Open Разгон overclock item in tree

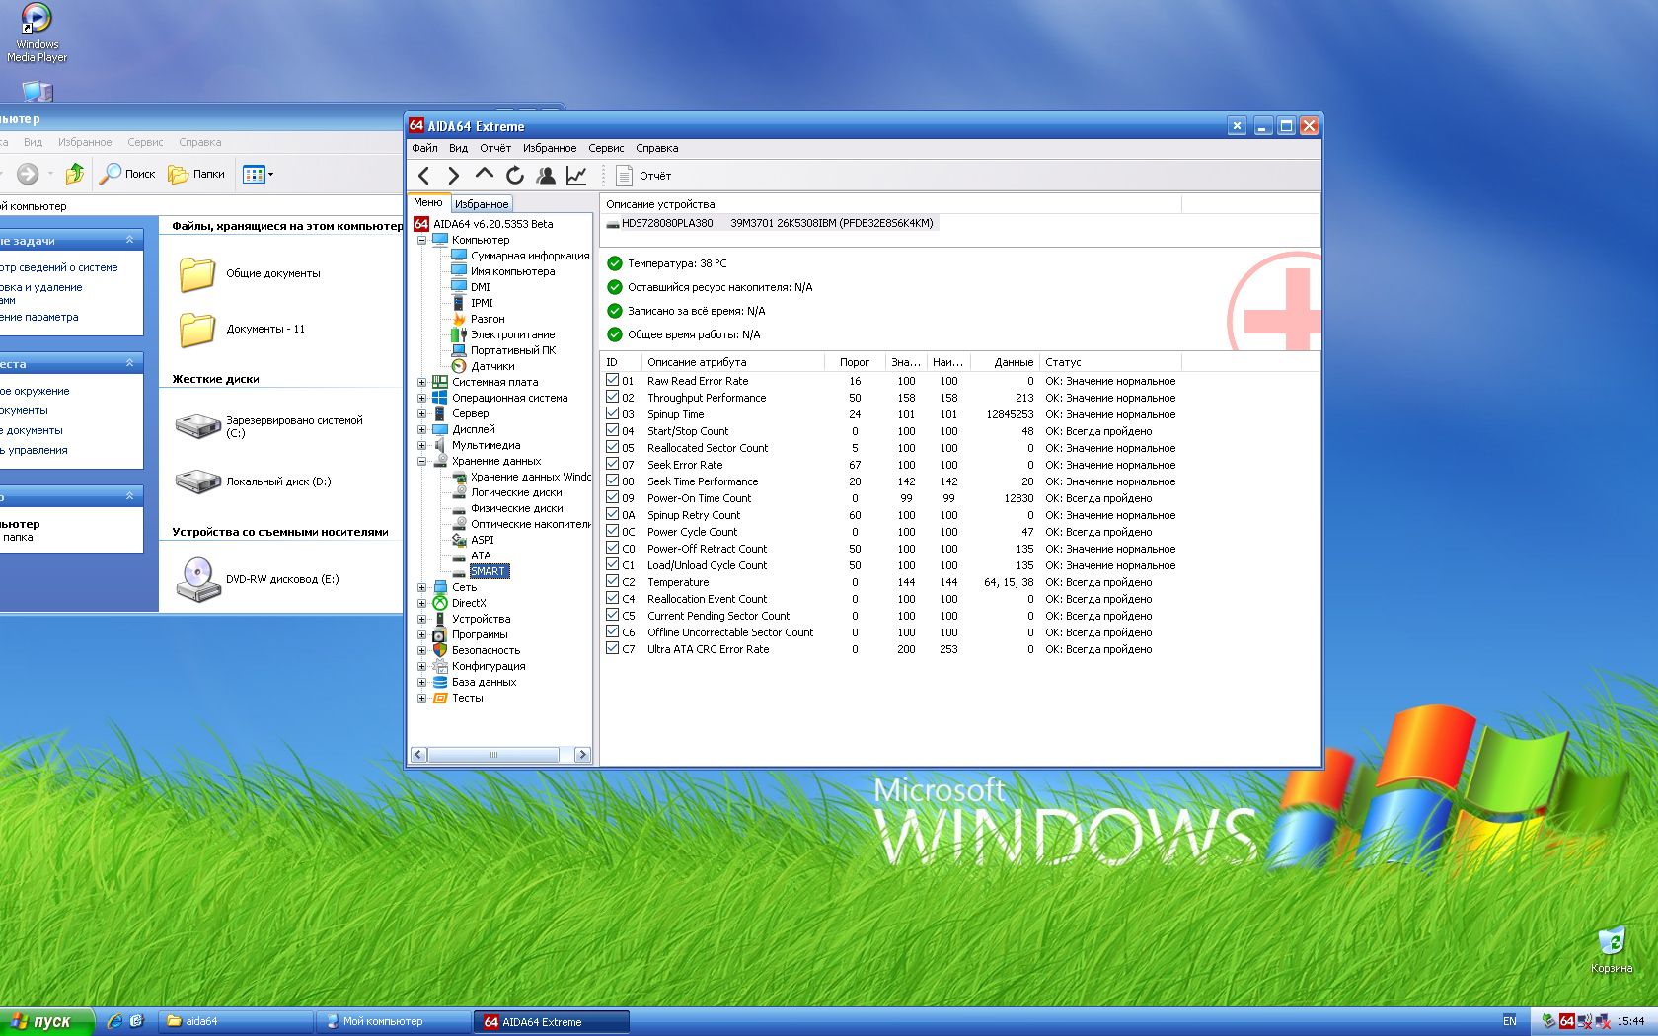coord(488,319)
